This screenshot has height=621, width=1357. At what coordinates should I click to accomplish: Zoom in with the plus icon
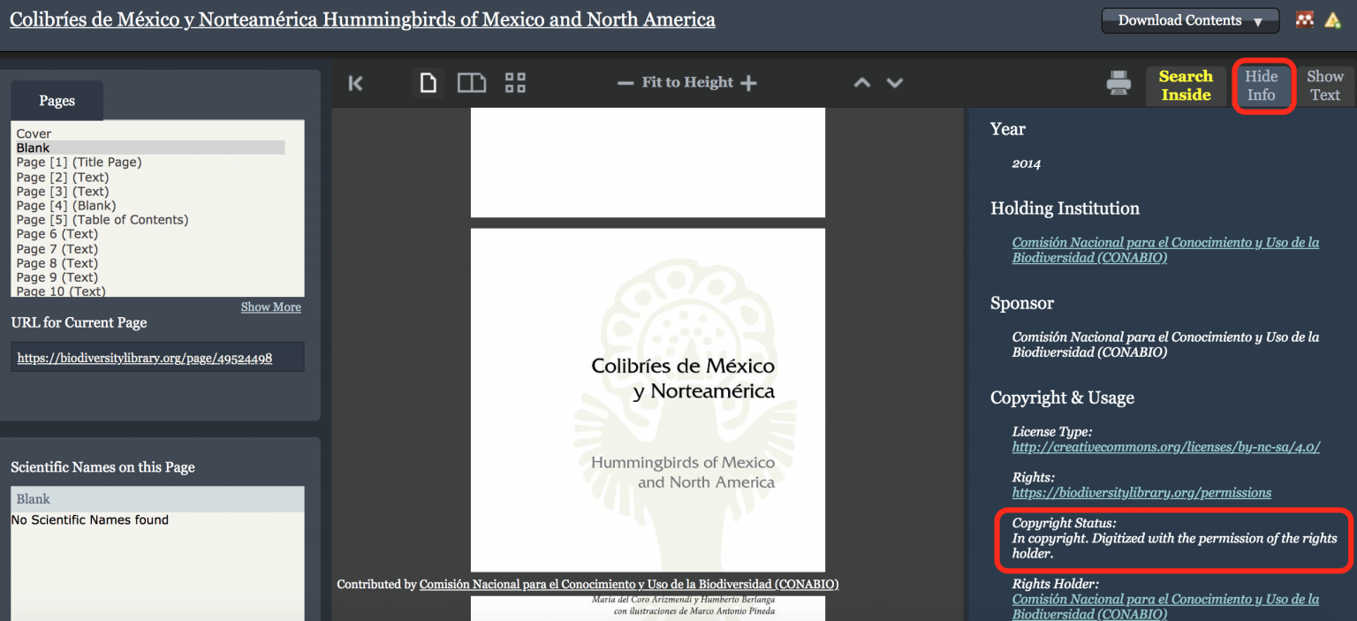tap(748, 83)
